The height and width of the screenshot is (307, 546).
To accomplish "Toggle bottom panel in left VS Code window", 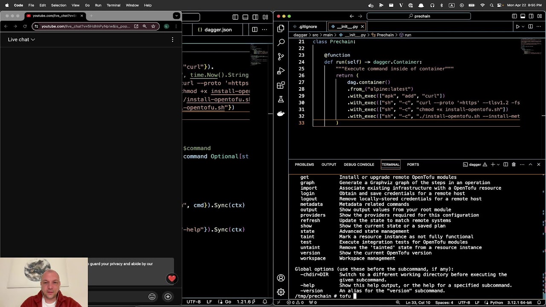I will (245, 17).
